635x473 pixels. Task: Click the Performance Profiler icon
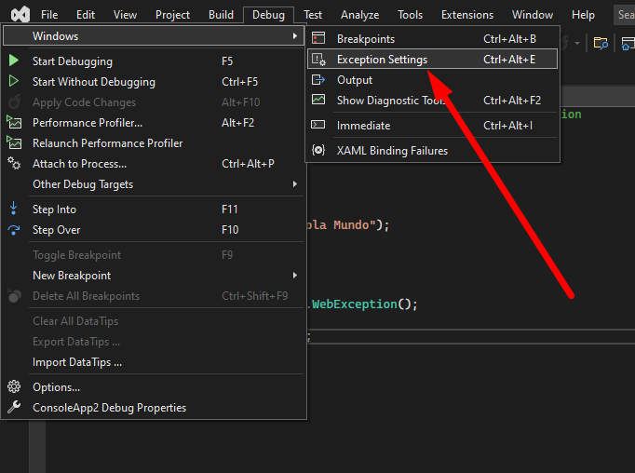(x=14, y=123)
